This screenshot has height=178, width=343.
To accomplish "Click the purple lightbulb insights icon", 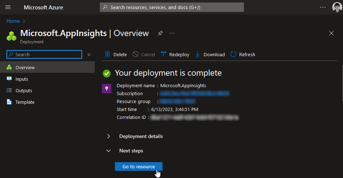I will click(107, 89).
